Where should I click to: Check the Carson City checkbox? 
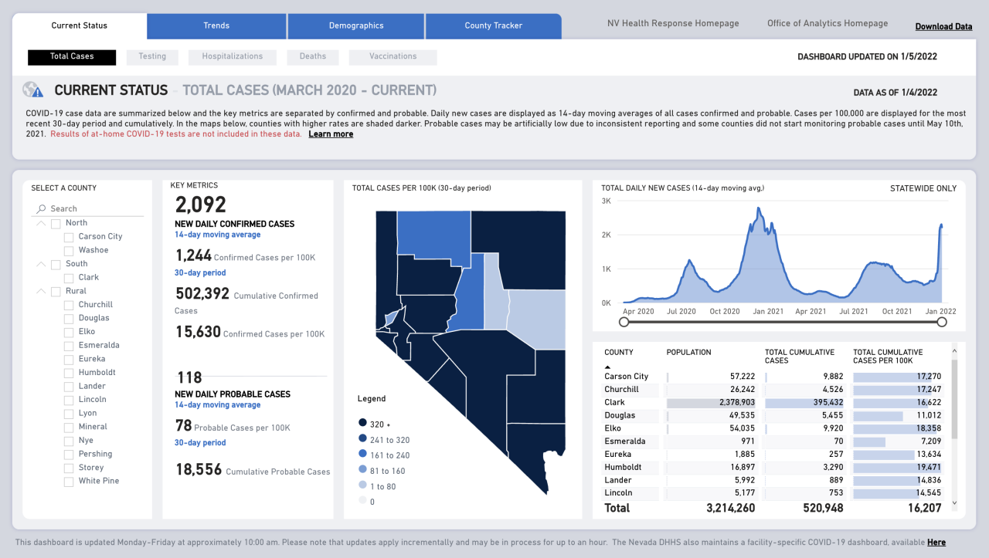(70, 237)
